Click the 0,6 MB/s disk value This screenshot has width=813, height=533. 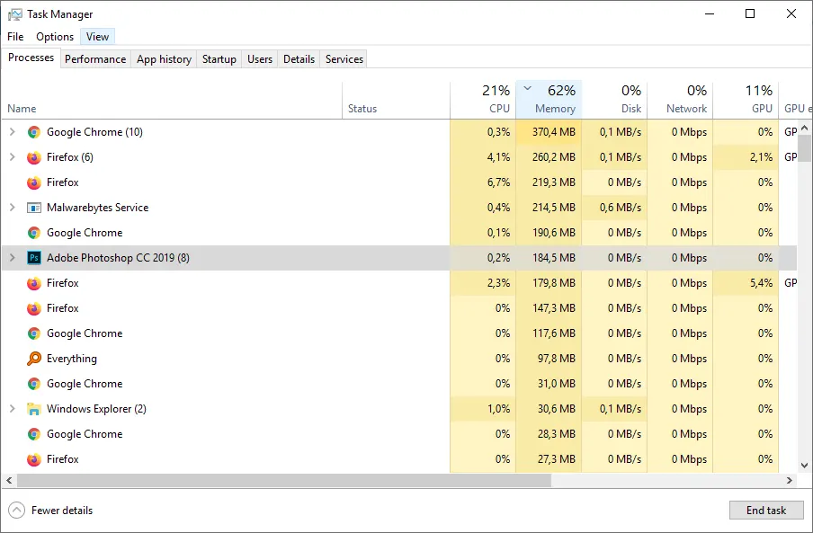pos(621,208)
